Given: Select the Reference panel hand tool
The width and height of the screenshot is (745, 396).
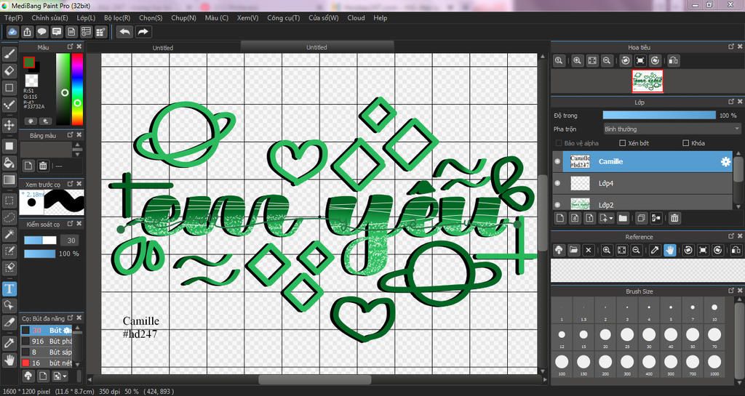Looking at the screenshot, I should point(669,250).
